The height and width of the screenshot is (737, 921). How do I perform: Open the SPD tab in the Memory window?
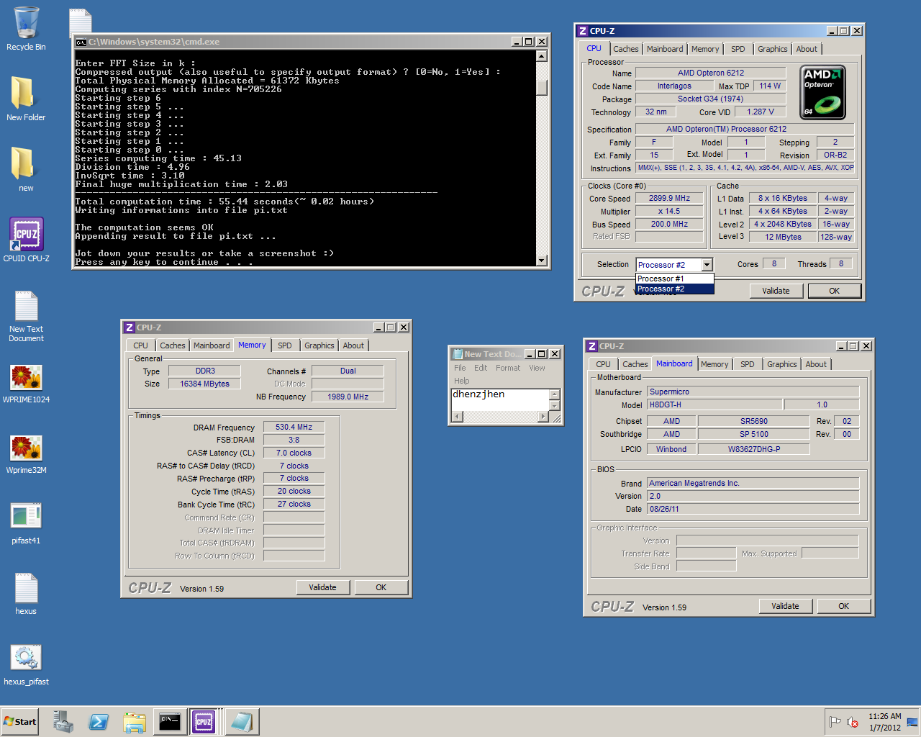(285, 345)
